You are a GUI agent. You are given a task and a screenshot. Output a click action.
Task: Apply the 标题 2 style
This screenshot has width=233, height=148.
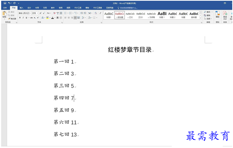(x=173, y=15)
